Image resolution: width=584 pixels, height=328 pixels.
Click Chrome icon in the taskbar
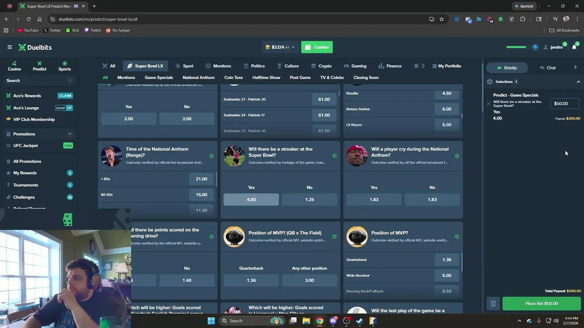[x=320, y=321]
